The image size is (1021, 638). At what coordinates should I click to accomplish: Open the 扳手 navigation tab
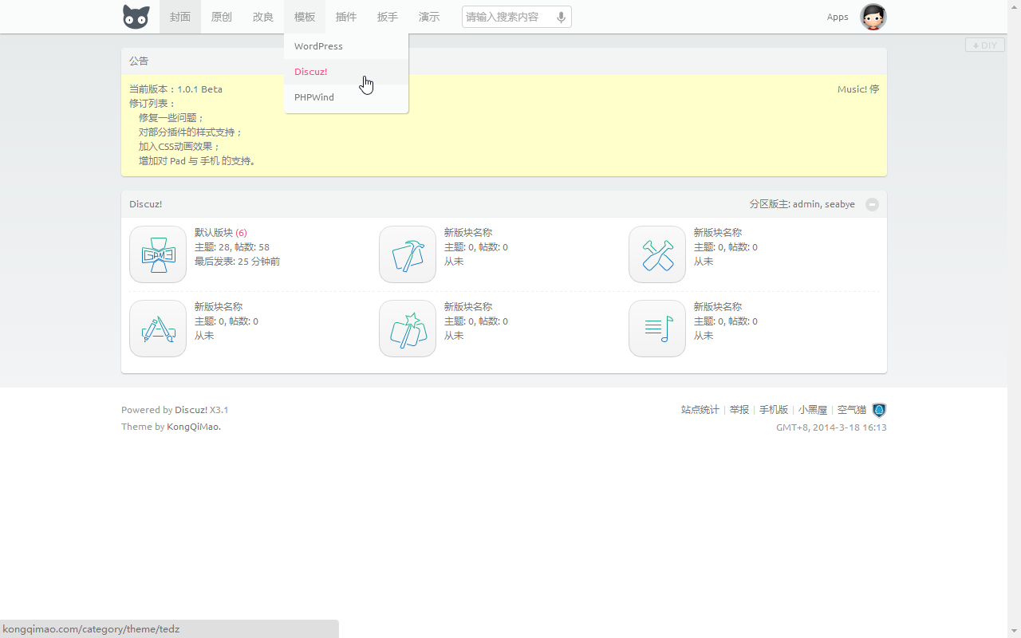coord(388,17)
